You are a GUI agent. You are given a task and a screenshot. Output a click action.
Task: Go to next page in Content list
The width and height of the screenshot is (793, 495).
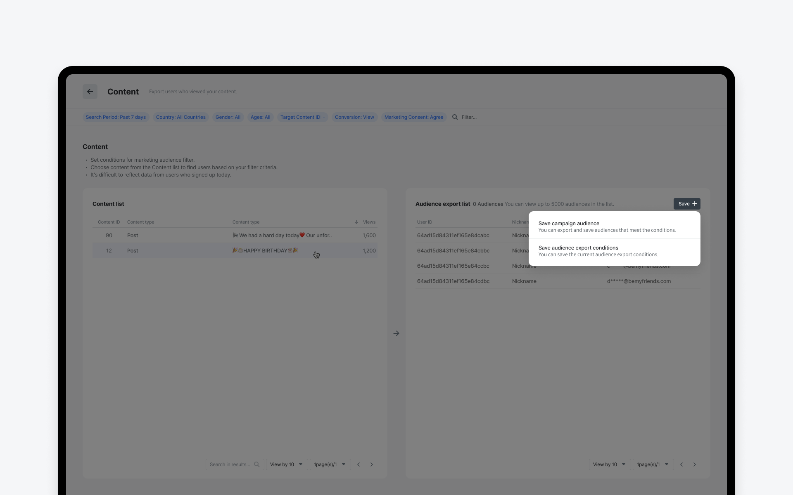[372, 464]
